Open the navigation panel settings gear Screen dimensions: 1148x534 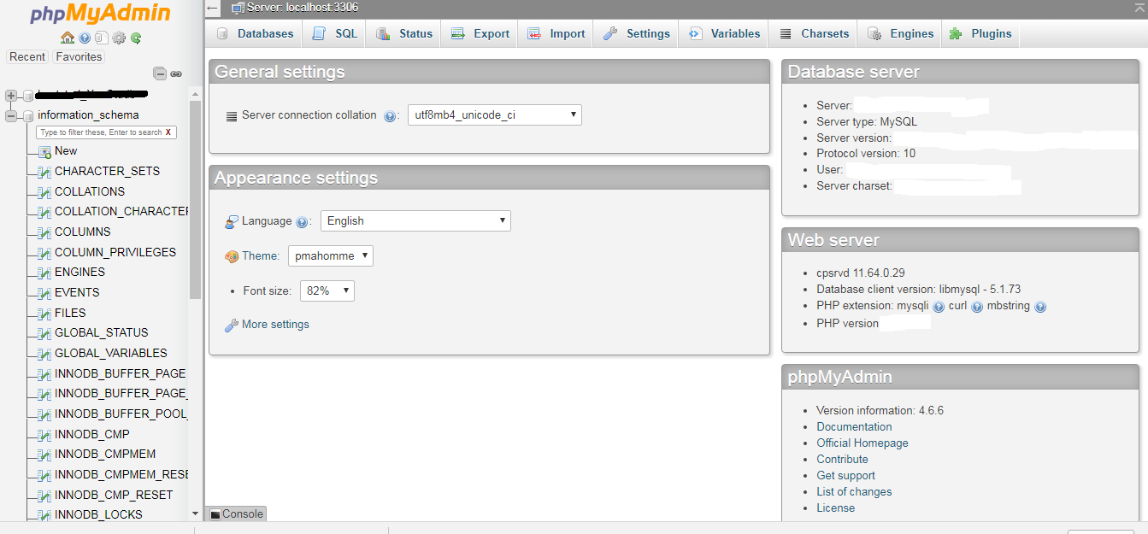coord(119,38)
